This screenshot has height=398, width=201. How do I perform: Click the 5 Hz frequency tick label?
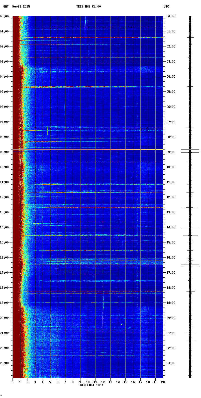point(50,382)
